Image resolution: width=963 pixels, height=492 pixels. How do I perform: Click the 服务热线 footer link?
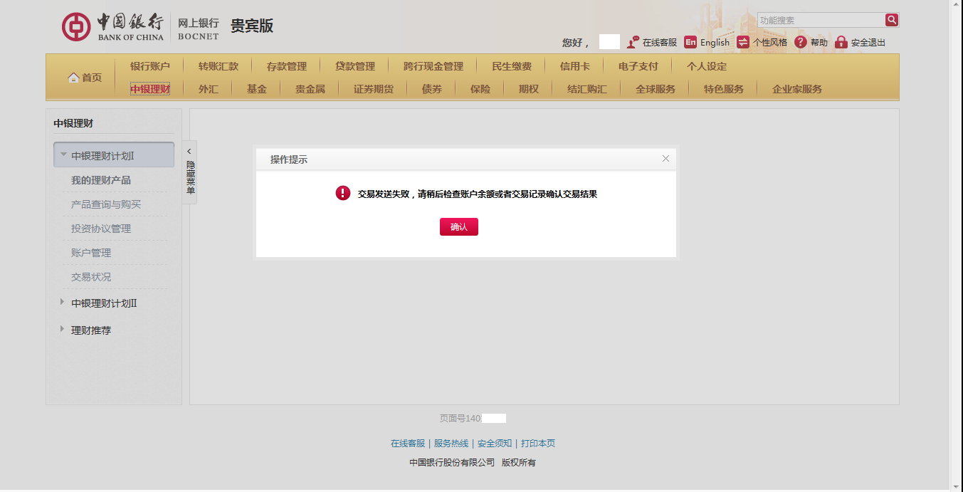451,444
